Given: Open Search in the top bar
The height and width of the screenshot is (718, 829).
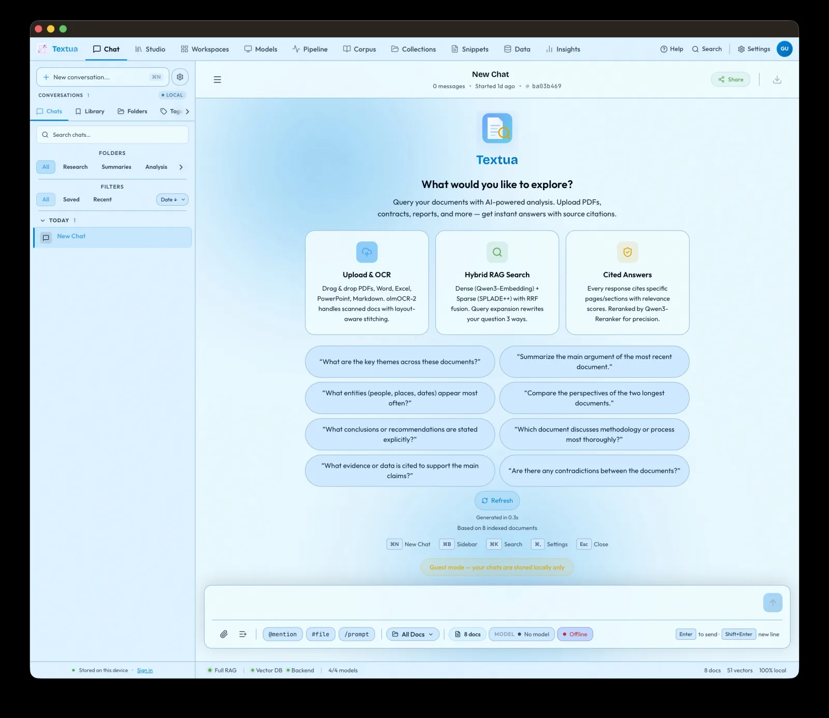Looking at the screenshot, I should [x=707, y=49].
